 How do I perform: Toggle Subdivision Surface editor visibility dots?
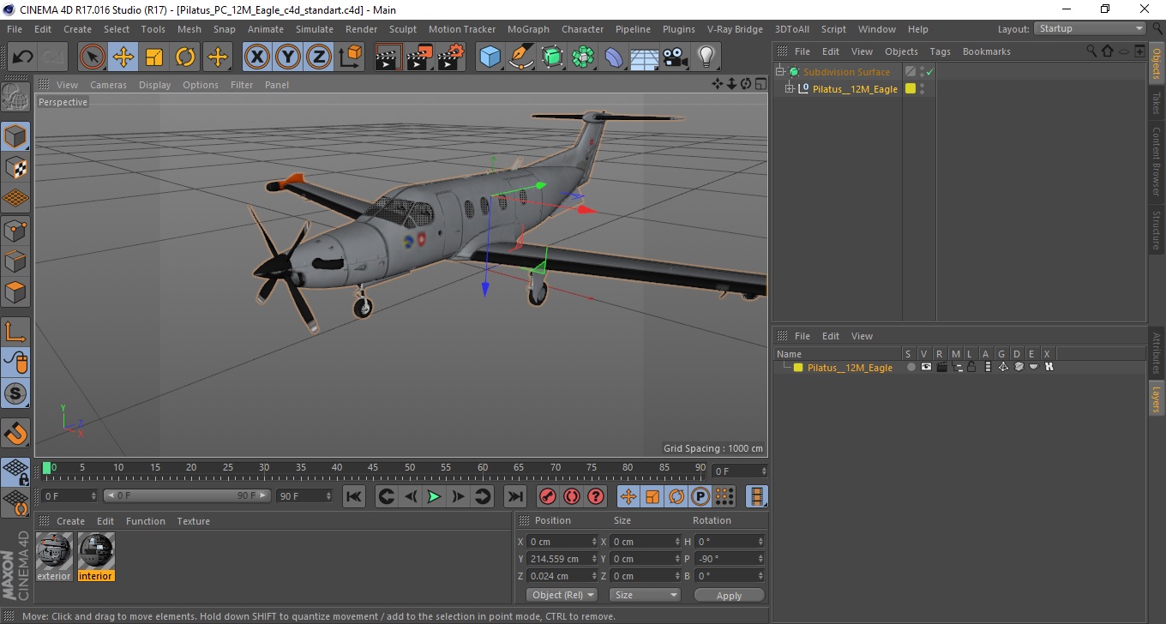[x=922, y=72]
